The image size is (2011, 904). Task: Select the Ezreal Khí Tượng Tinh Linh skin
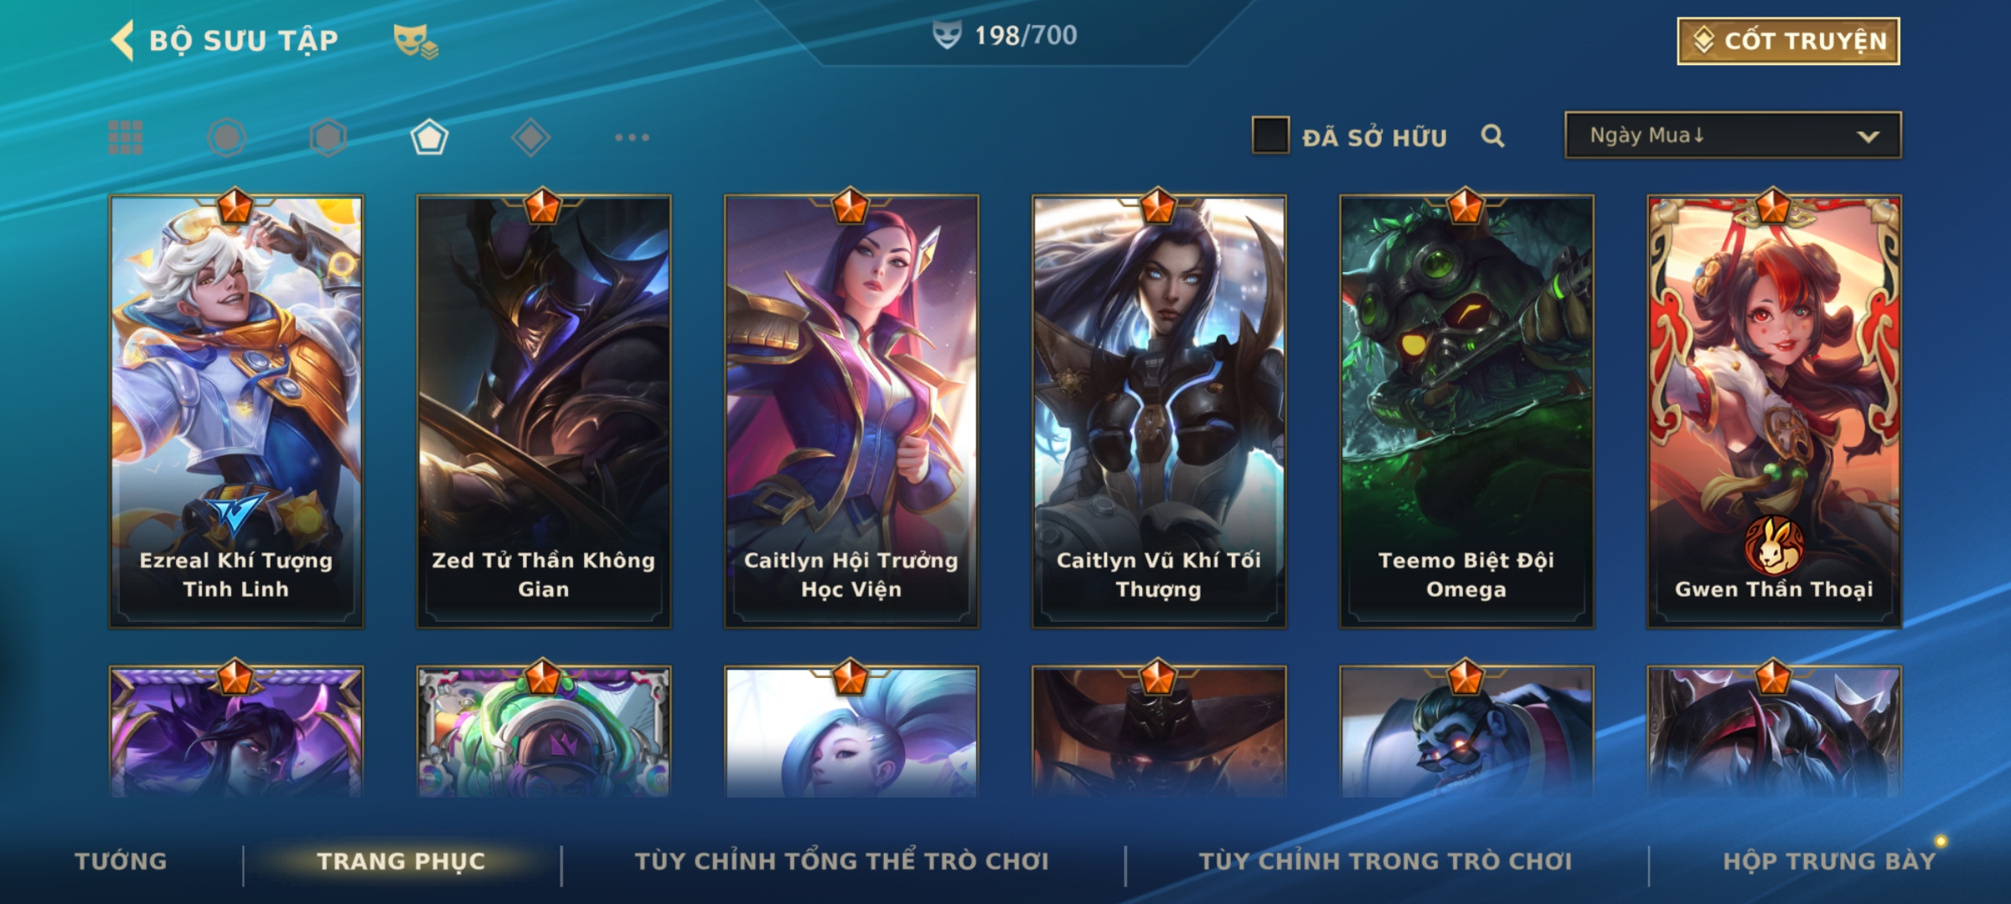(236, 412)
